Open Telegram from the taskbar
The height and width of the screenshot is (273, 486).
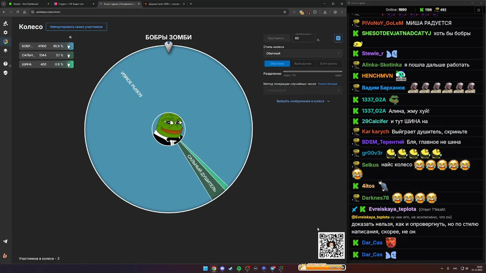pyautogui.click(x=272, y=268)
